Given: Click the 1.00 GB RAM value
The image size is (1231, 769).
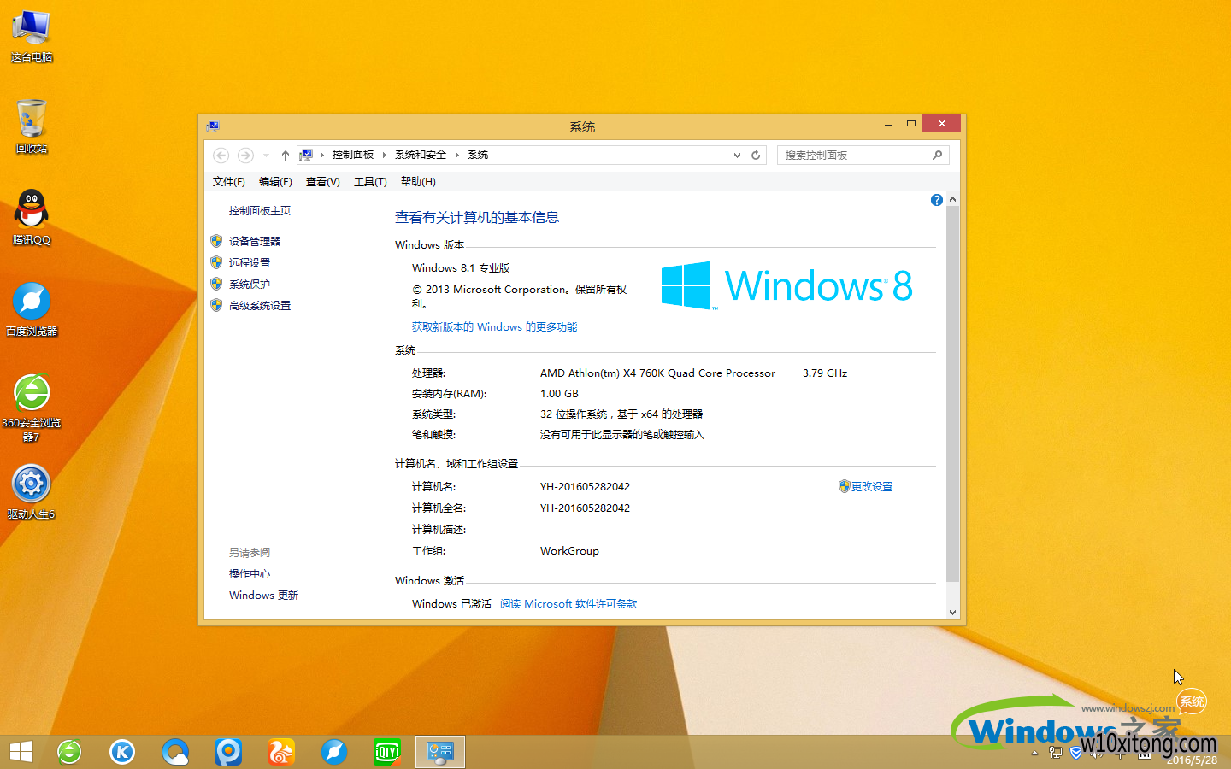Looking at the screenshot, I should 559,393.
